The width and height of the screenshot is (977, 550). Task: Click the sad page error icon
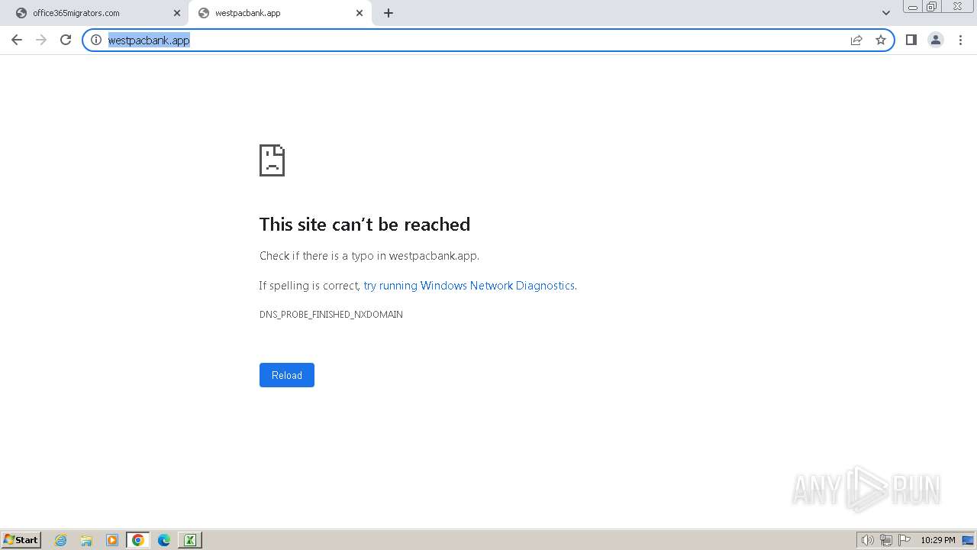pyautogui.click(x=272, y=160)
